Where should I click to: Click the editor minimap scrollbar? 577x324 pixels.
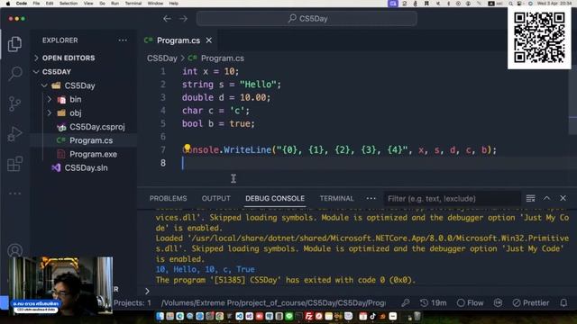572,99
